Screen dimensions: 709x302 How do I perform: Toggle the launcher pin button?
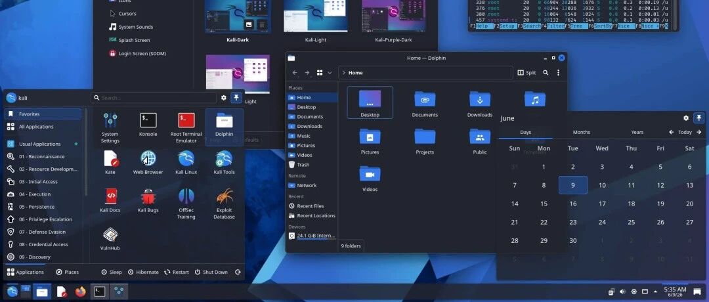tap(236, 98)
